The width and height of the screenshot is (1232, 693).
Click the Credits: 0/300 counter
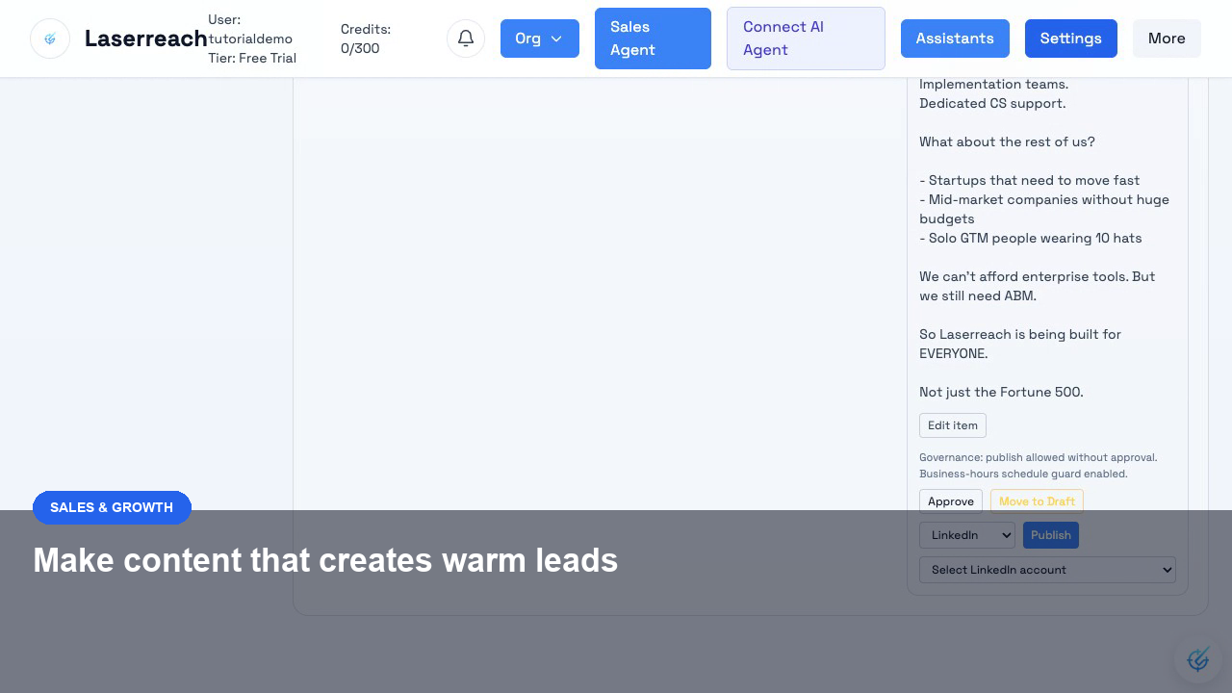pyautogui.click(x=366, y=38)
